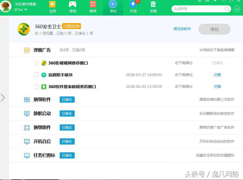Click 已最优 badge for 捆绑软件
The image size is (243, 180).
coord(67,100)
